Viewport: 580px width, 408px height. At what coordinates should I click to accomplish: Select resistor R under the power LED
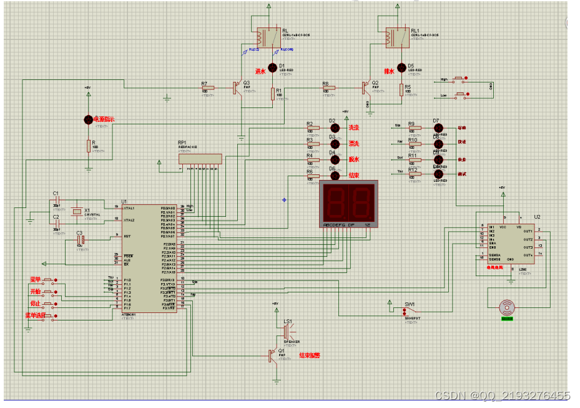(89, 146)
